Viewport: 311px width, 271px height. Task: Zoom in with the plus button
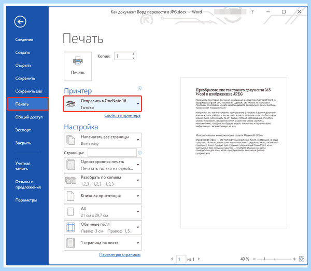click(x=294, y=259)
